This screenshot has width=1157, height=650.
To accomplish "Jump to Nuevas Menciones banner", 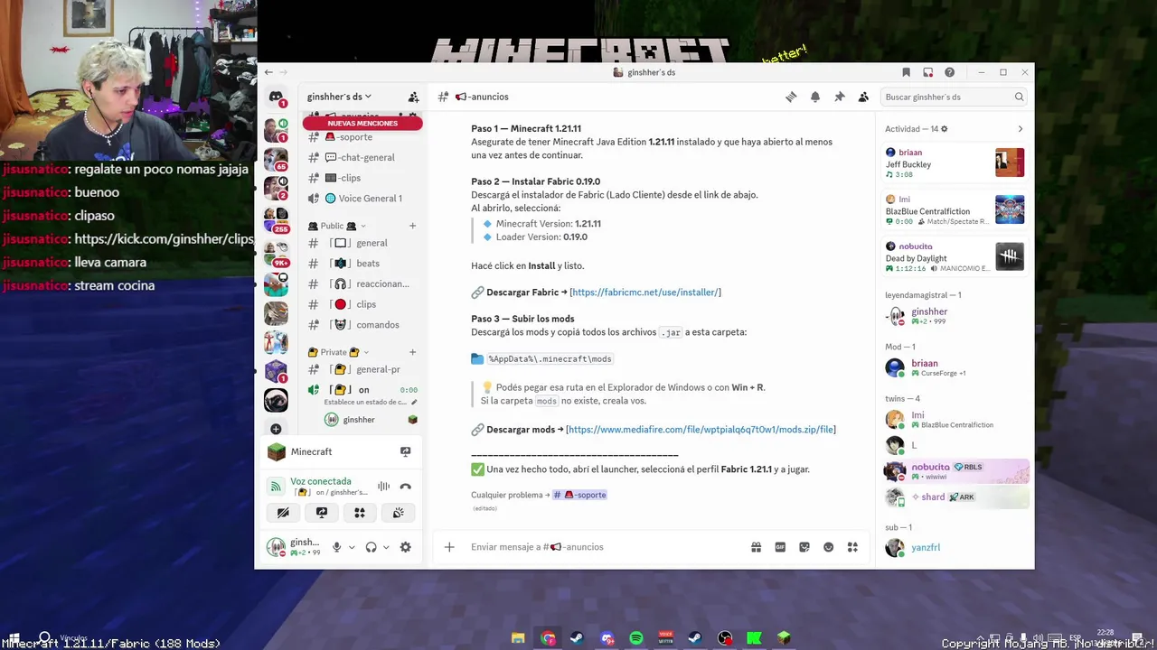I will (362, 123).
